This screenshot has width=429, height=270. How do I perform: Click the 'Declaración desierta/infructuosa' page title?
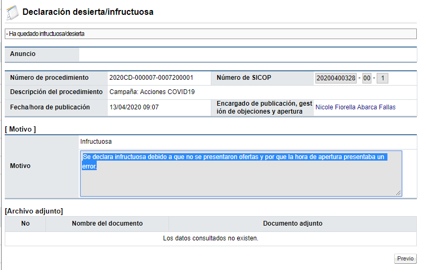88,12
